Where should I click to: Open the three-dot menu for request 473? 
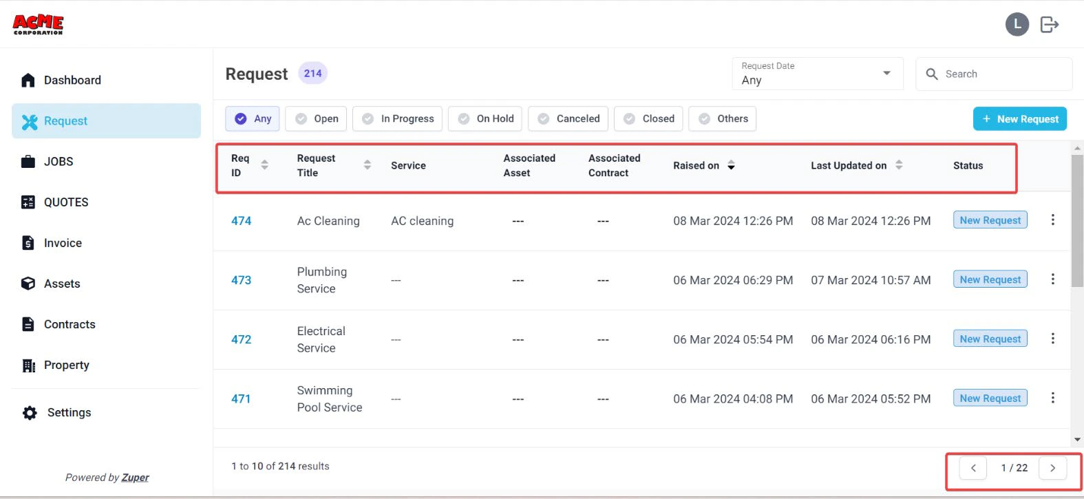(x=1052, y=279)
